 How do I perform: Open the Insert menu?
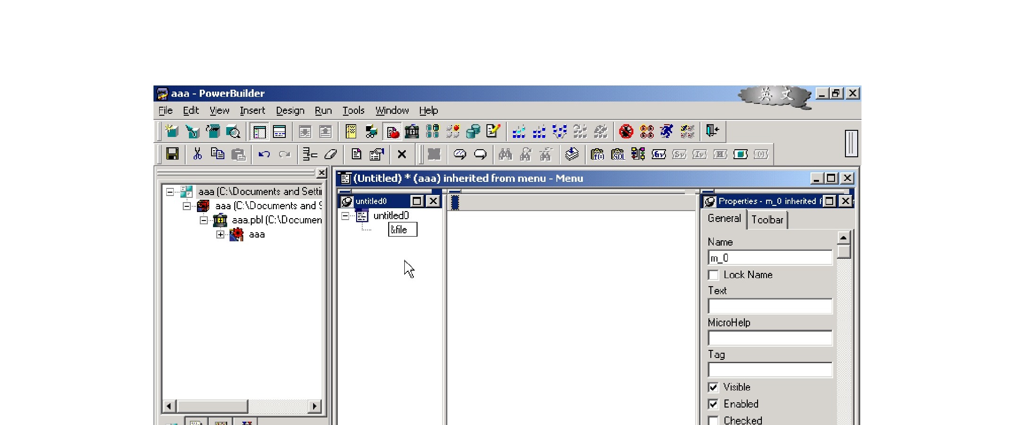[x=252, y=110]
